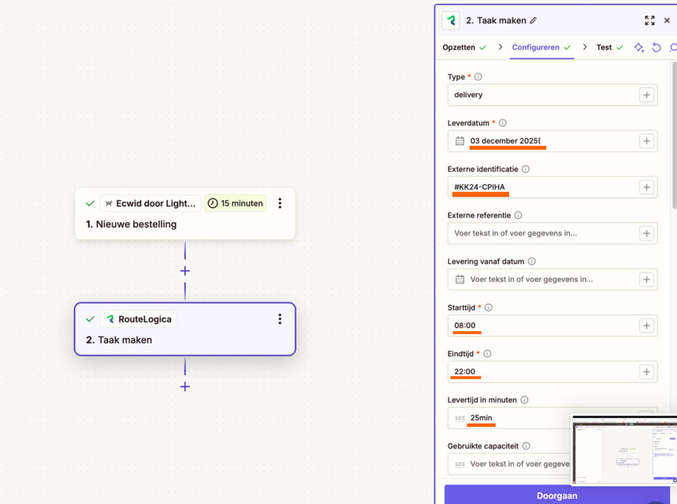Screen dimensions: 677x504
Task: Click the Externe referentie text field
Action: click(542, 234)
